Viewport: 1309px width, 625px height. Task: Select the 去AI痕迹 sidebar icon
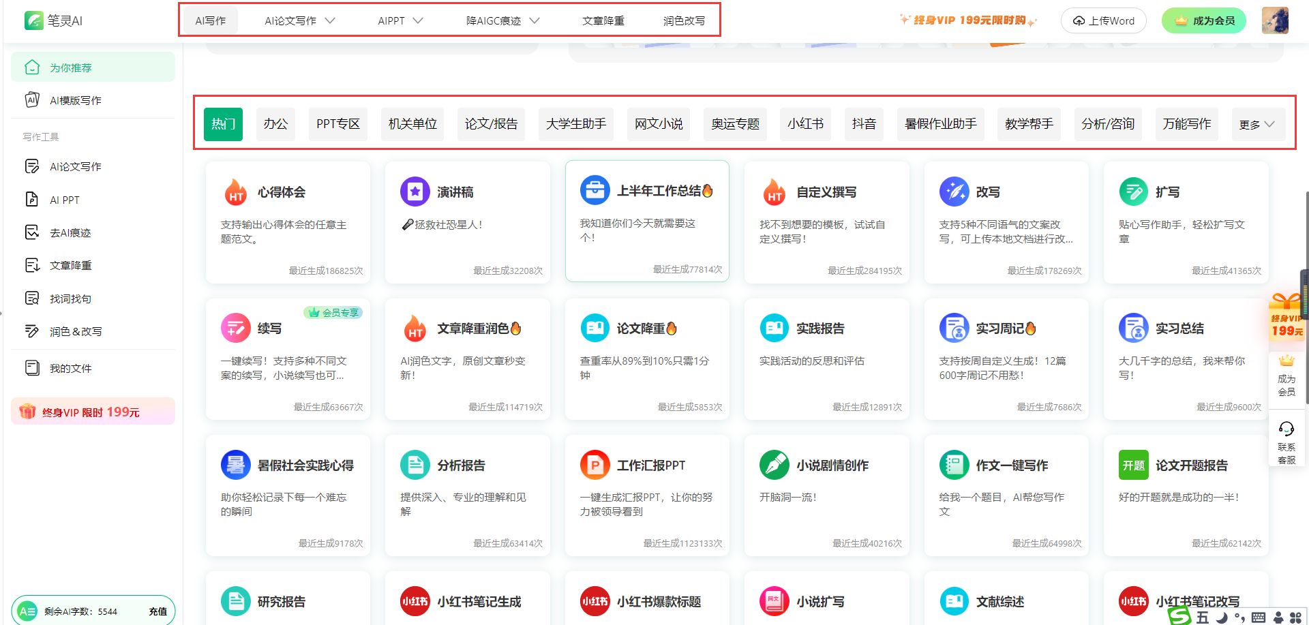point(32,232)
